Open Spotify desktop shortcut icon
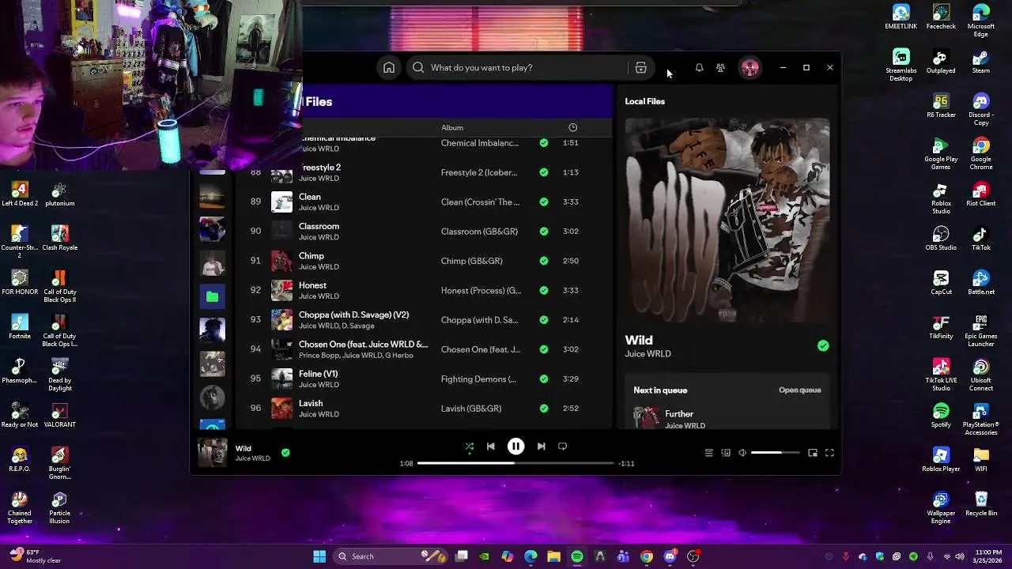The height and width of the screenshot is (569, 1012). (x=941, y=416)
